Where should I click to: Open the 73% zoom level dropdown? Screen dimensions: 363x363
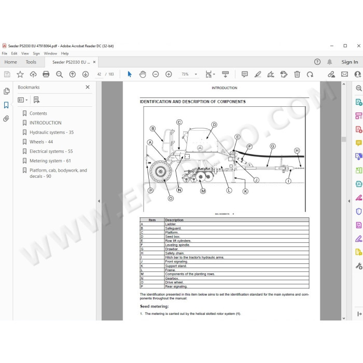[196, 74]
